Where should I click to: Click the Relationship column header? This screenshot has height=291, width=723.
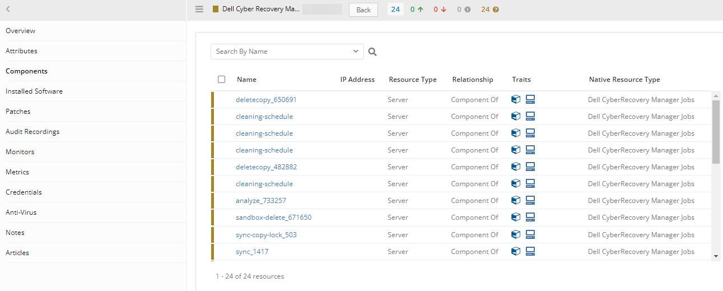coord(473,80)
